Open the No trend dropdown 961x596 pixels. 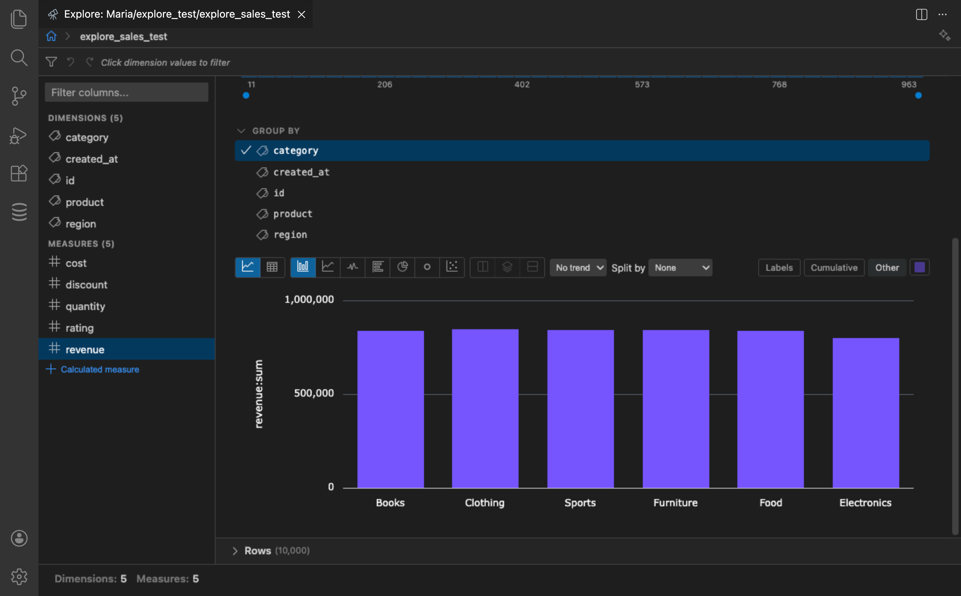pyautogui.click(x=577, y=267)
